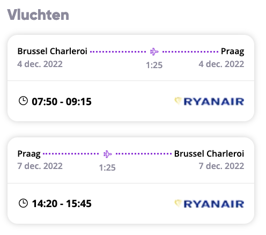Image resolution: width=266 pixels, height=235 pixels.
Task: Select the Vluchten heading
Action: click(x=38, y=15)
